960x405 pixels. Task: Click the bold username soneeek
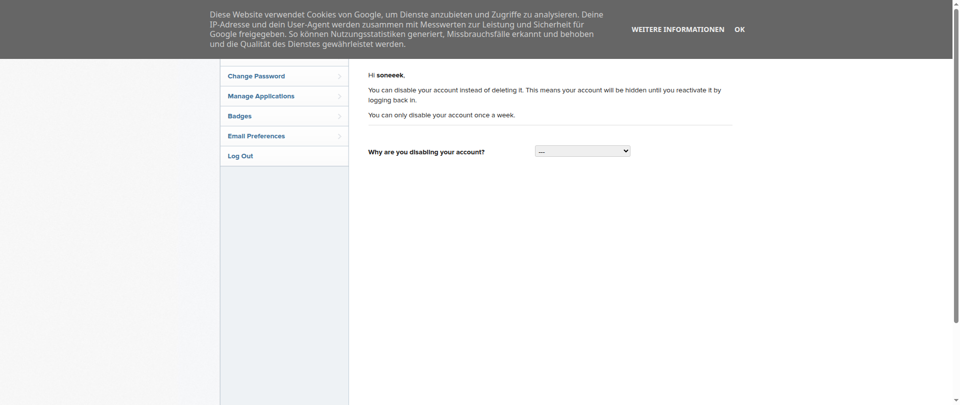[389, 75]
